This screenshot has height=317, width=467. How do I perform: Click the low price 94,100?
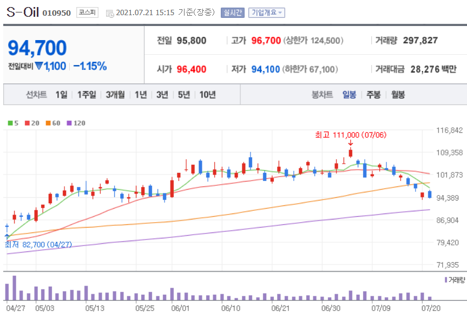266,69
